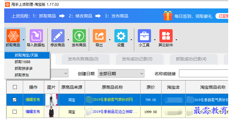Click the red 其它软件 icon
Viewport: 230px width, 120px height.
click(166, 36)
